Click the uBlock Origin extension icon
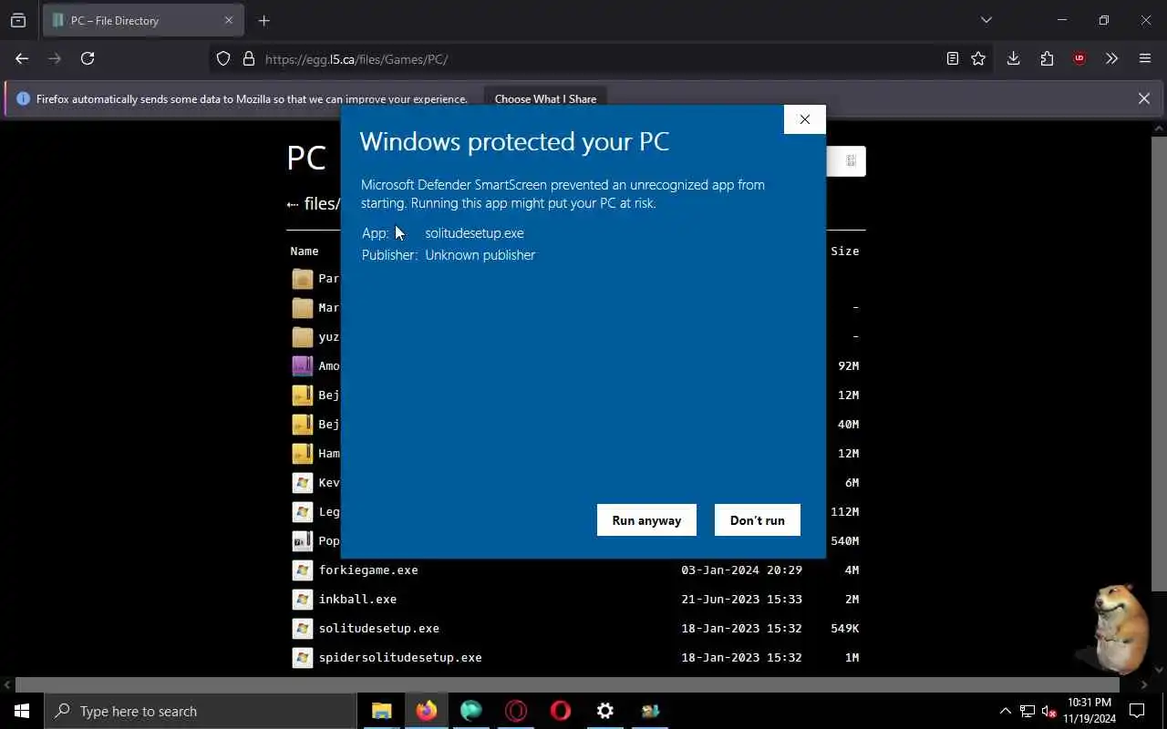The image size is (1167, 729). (1079, 58)
